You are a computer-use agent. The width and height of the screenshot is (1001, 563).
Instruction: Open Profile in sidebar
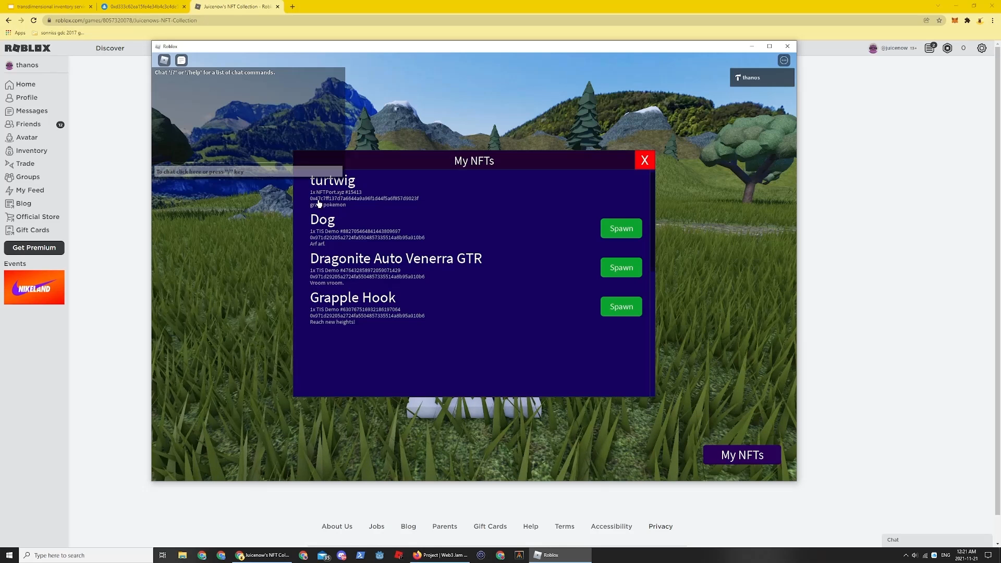(21, 97)
